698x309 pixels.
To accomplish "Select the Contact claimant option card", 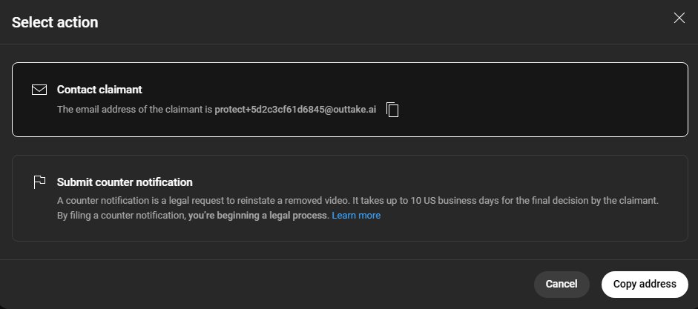I will (x=350, y=99).
